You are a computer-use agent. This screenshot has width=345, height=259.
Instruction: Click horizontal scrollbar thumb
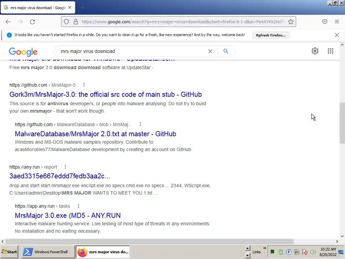(x=149, y=241)
